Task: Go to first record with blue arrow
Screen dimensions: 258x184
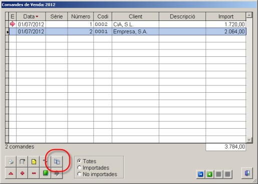Action: [x=200, y=175]
